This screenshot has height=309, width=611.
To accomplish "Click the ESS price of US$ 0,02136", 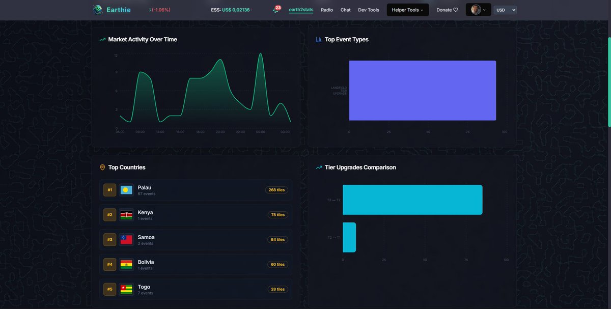I will pos(230,9).
